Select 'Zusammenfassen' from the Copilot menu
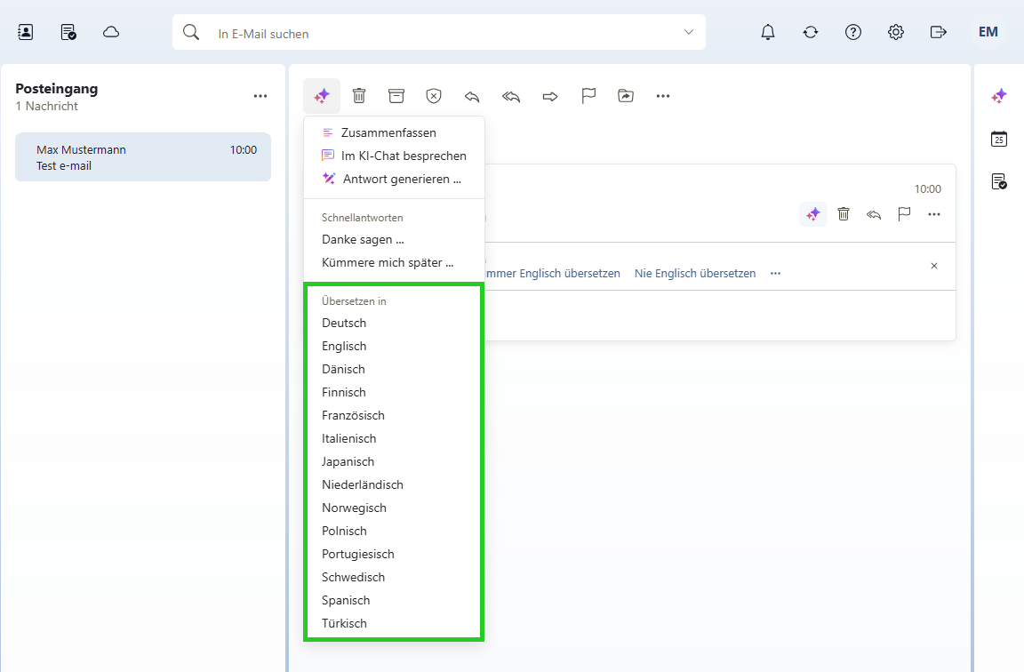 click(388, 132)
